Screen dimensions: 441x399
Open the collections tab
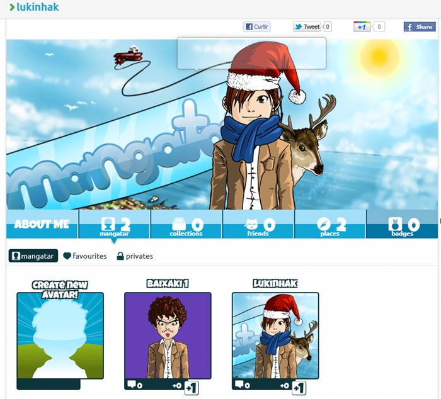[186, 224]
